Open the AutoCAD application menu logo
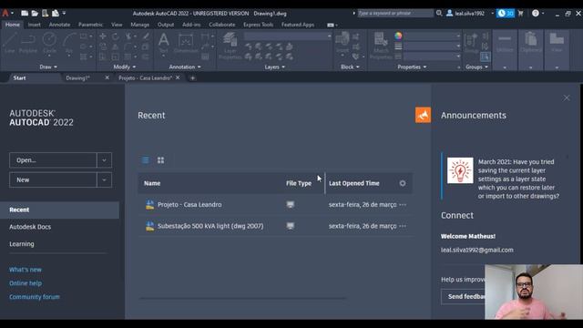This screenshot has width=583, height=328. click(x=5, y=13)
